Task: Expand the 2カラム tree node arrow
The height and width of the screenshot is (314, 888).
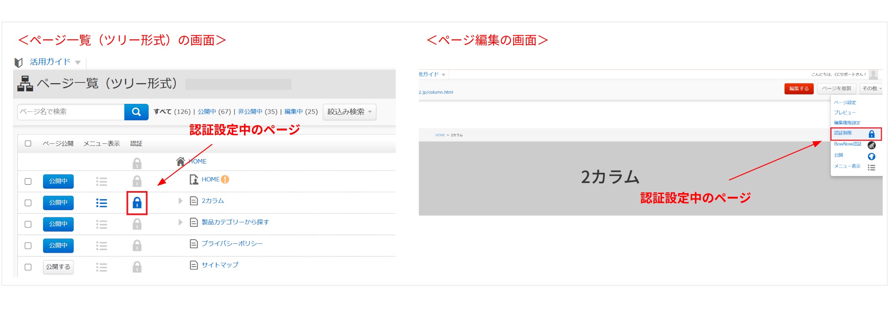Action: pos(181,201)
